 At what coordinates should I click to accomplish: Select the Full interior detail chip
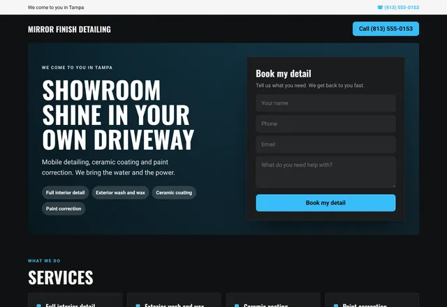click(x=65, y=193)
